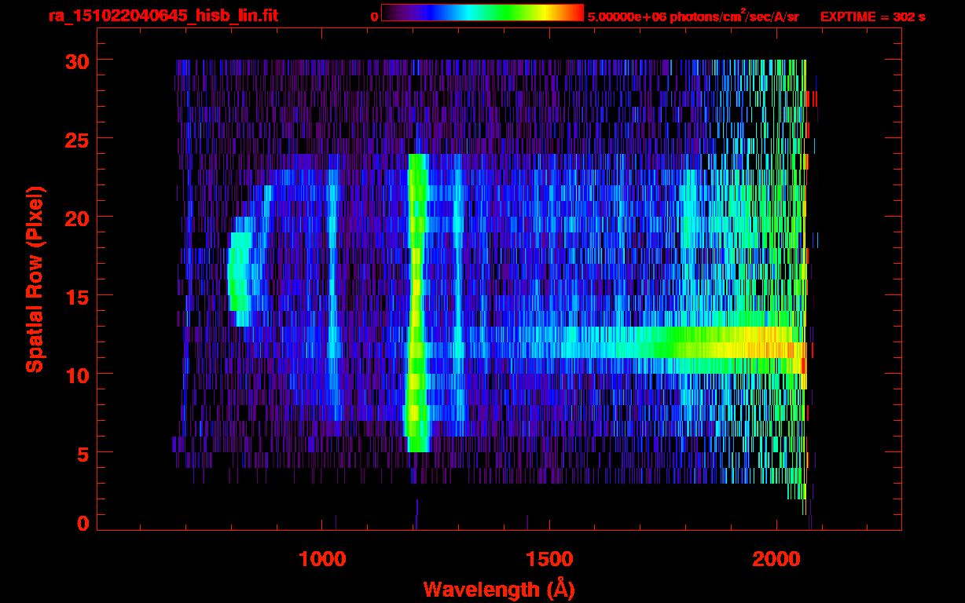
Task: Click the y-axis tick label 0
Action: (81, 524)
